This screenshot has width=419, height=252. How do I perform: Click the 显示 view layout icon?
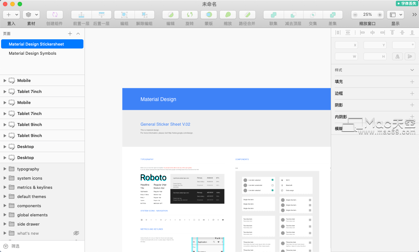click(x=393, y=15)
